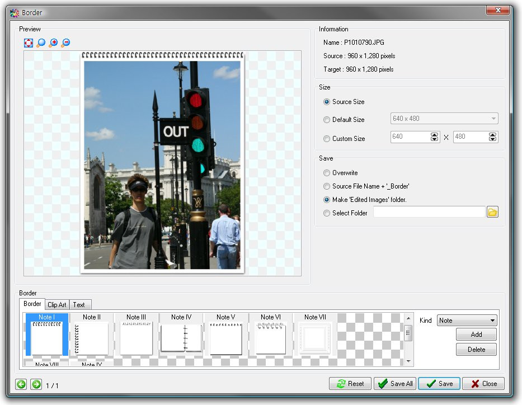Select the Custom Size option
Image resolution: width=522 pixels, height=405 pixels.
(344, 138)
